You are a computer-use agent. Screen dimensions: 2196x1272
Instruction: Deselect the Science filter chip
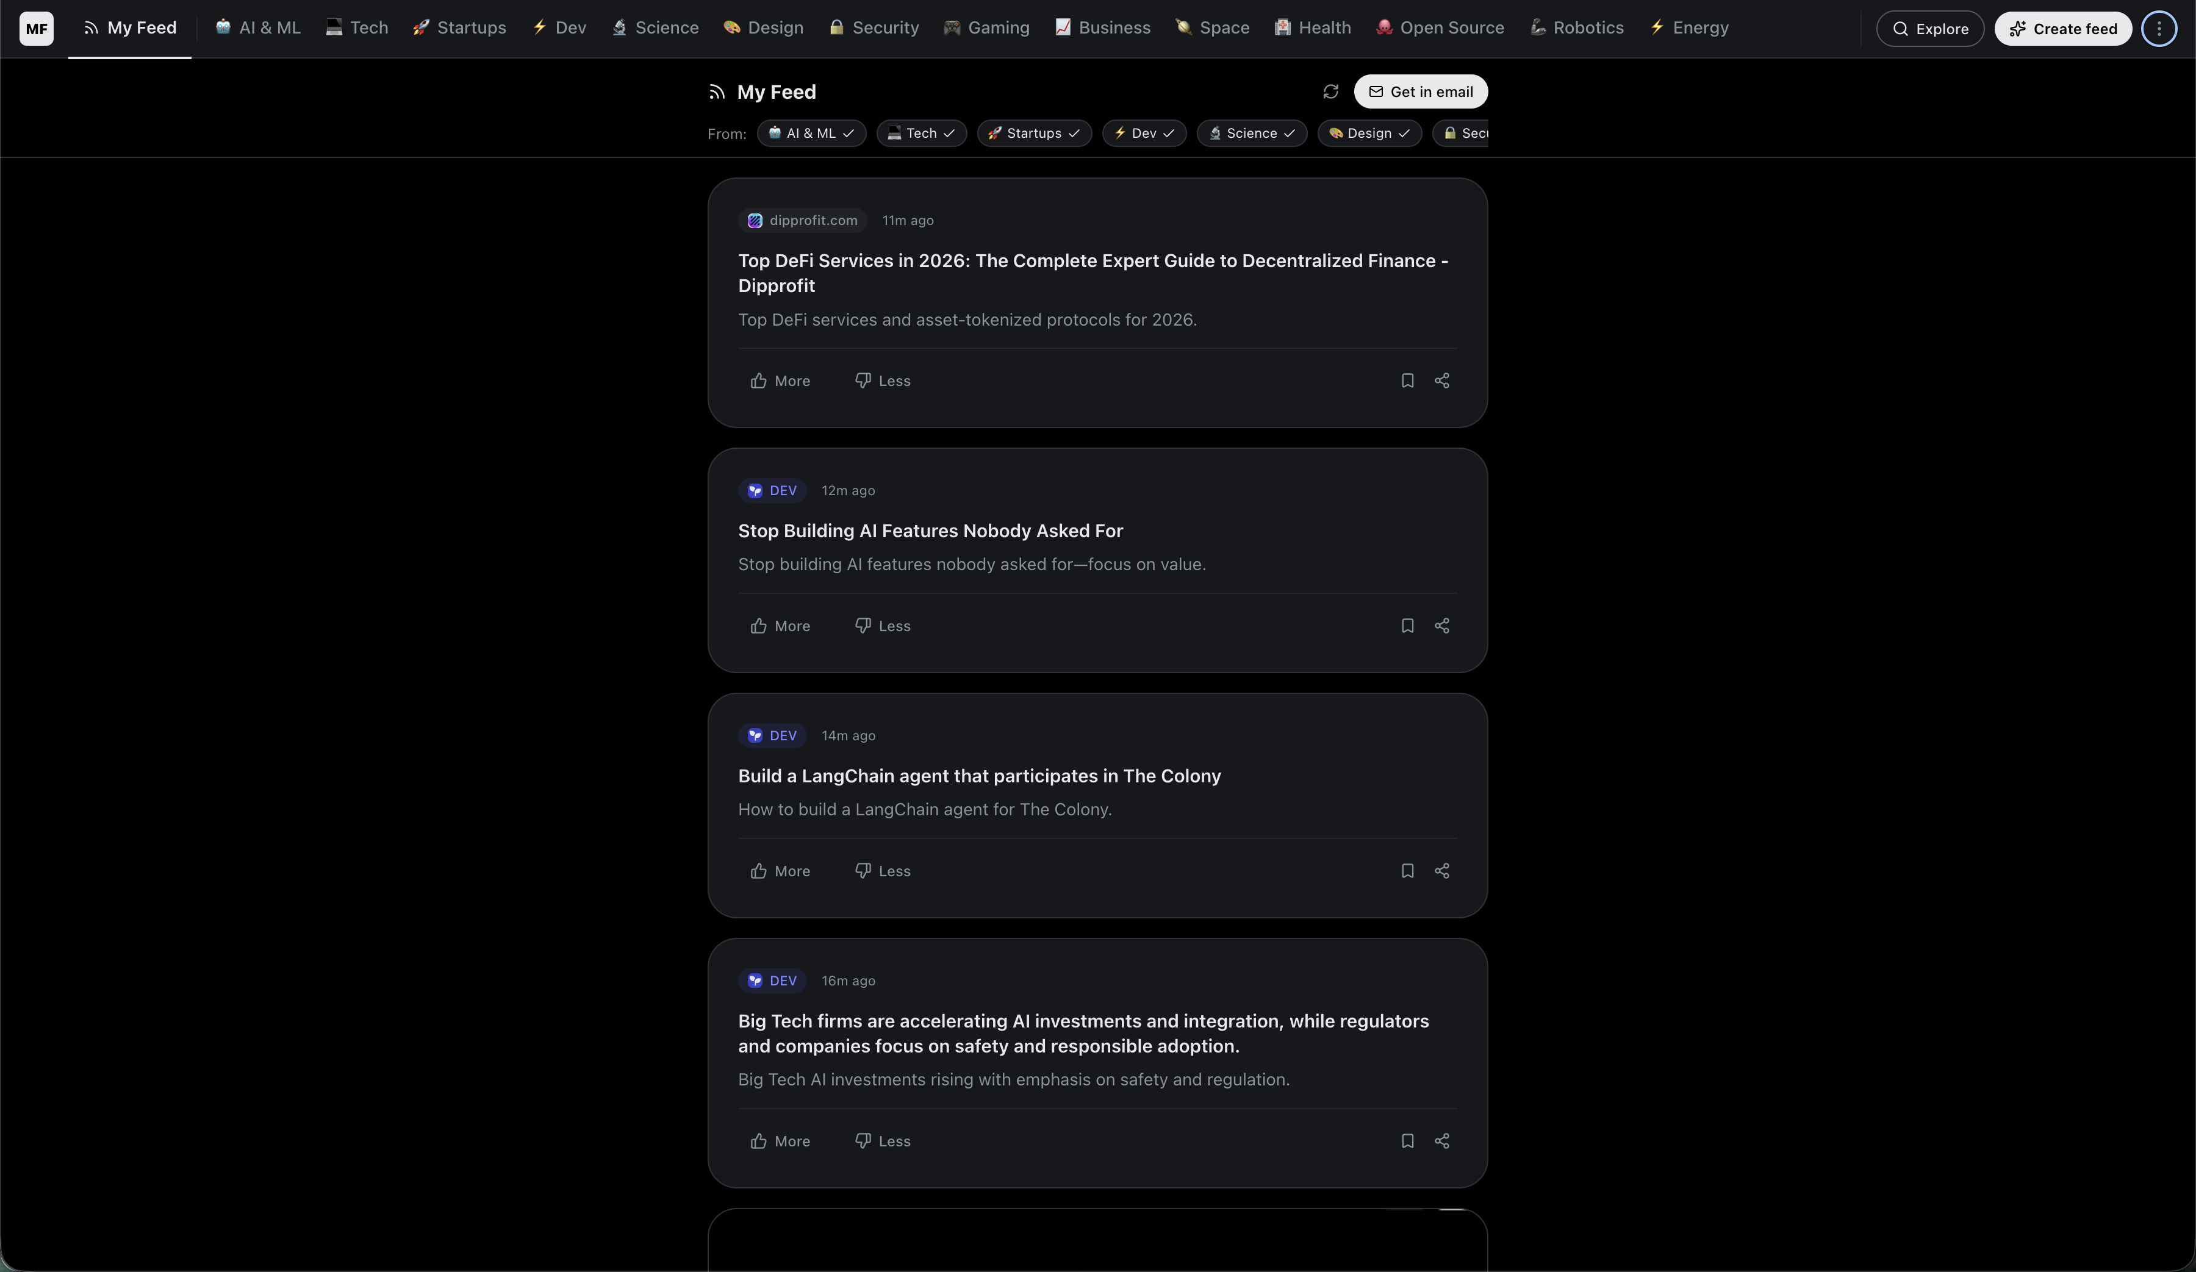click(1251, 134)
